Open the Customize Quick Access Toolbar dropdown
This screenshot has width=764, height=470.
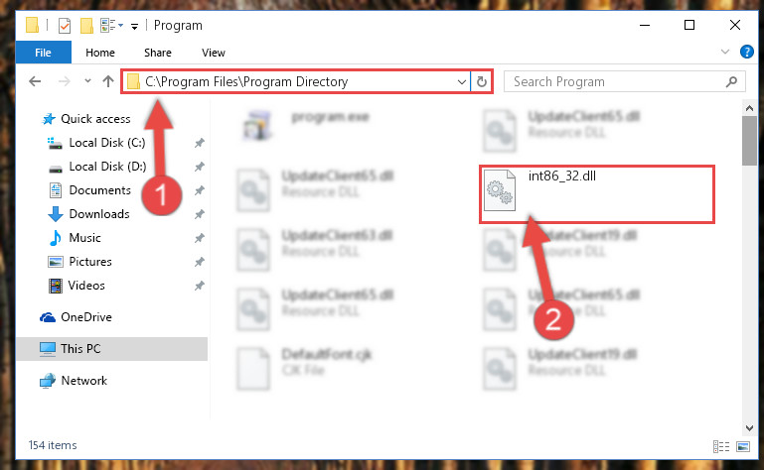(x=134, y=26)
